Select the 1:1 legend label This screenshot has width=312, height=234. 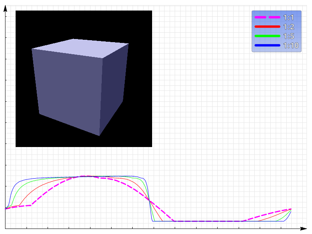click(289, 18)
